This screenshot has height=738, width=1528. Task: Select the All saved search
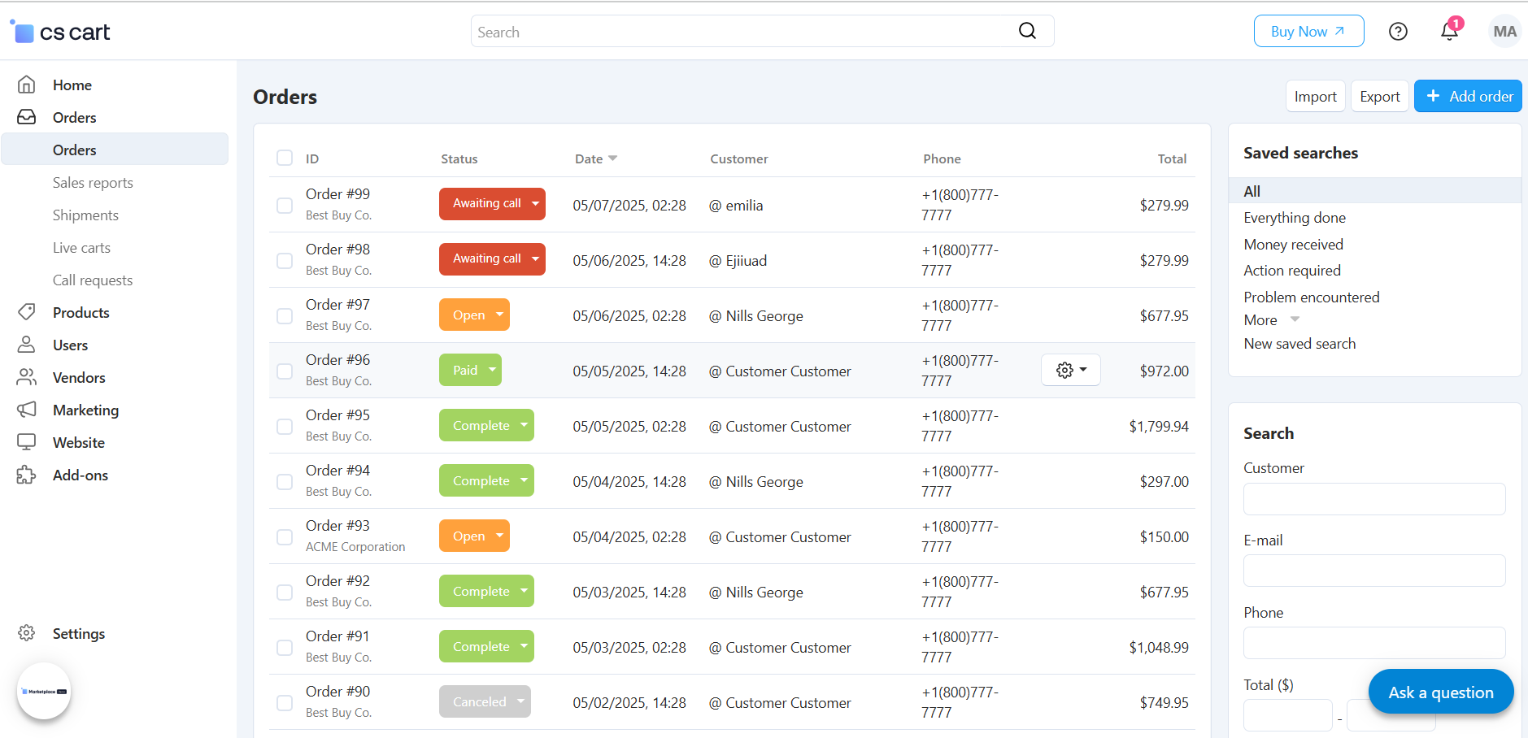click(1374, 191)
